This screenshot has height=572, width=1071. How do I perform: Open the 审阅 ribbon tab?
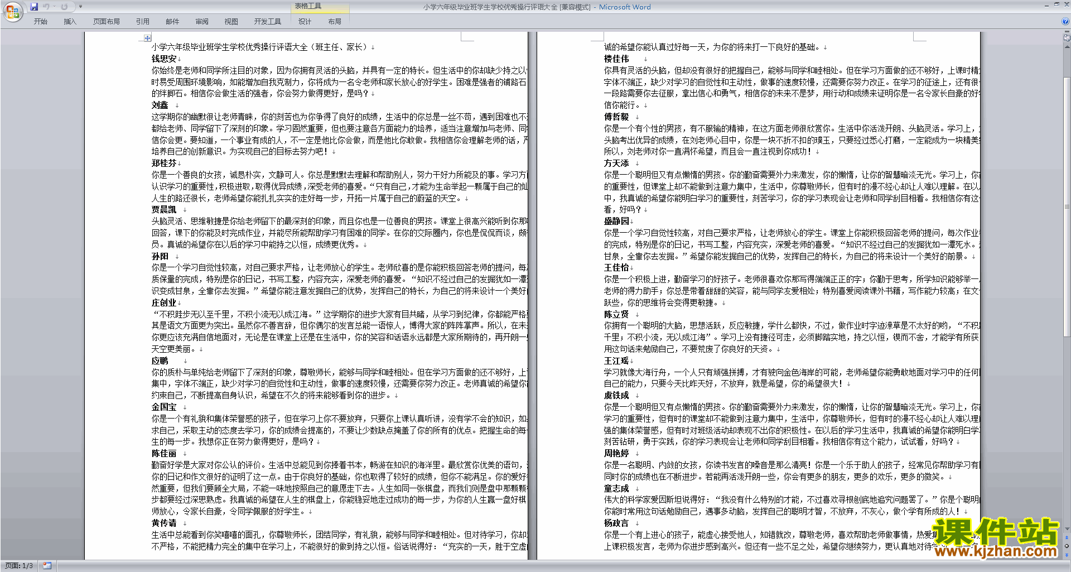tap(202, 21)
